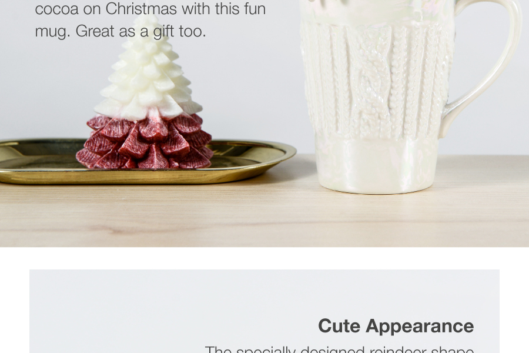Viewport: 529px width, 353px height.
Task: Click the word "Appearance" in the bold heading
Action: point(420,327)
